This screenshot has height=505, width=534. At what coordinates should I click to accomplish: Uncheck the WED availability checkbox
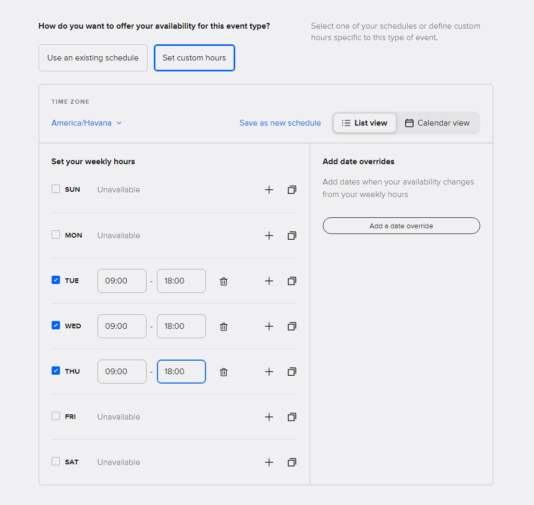tap(56, 325)
